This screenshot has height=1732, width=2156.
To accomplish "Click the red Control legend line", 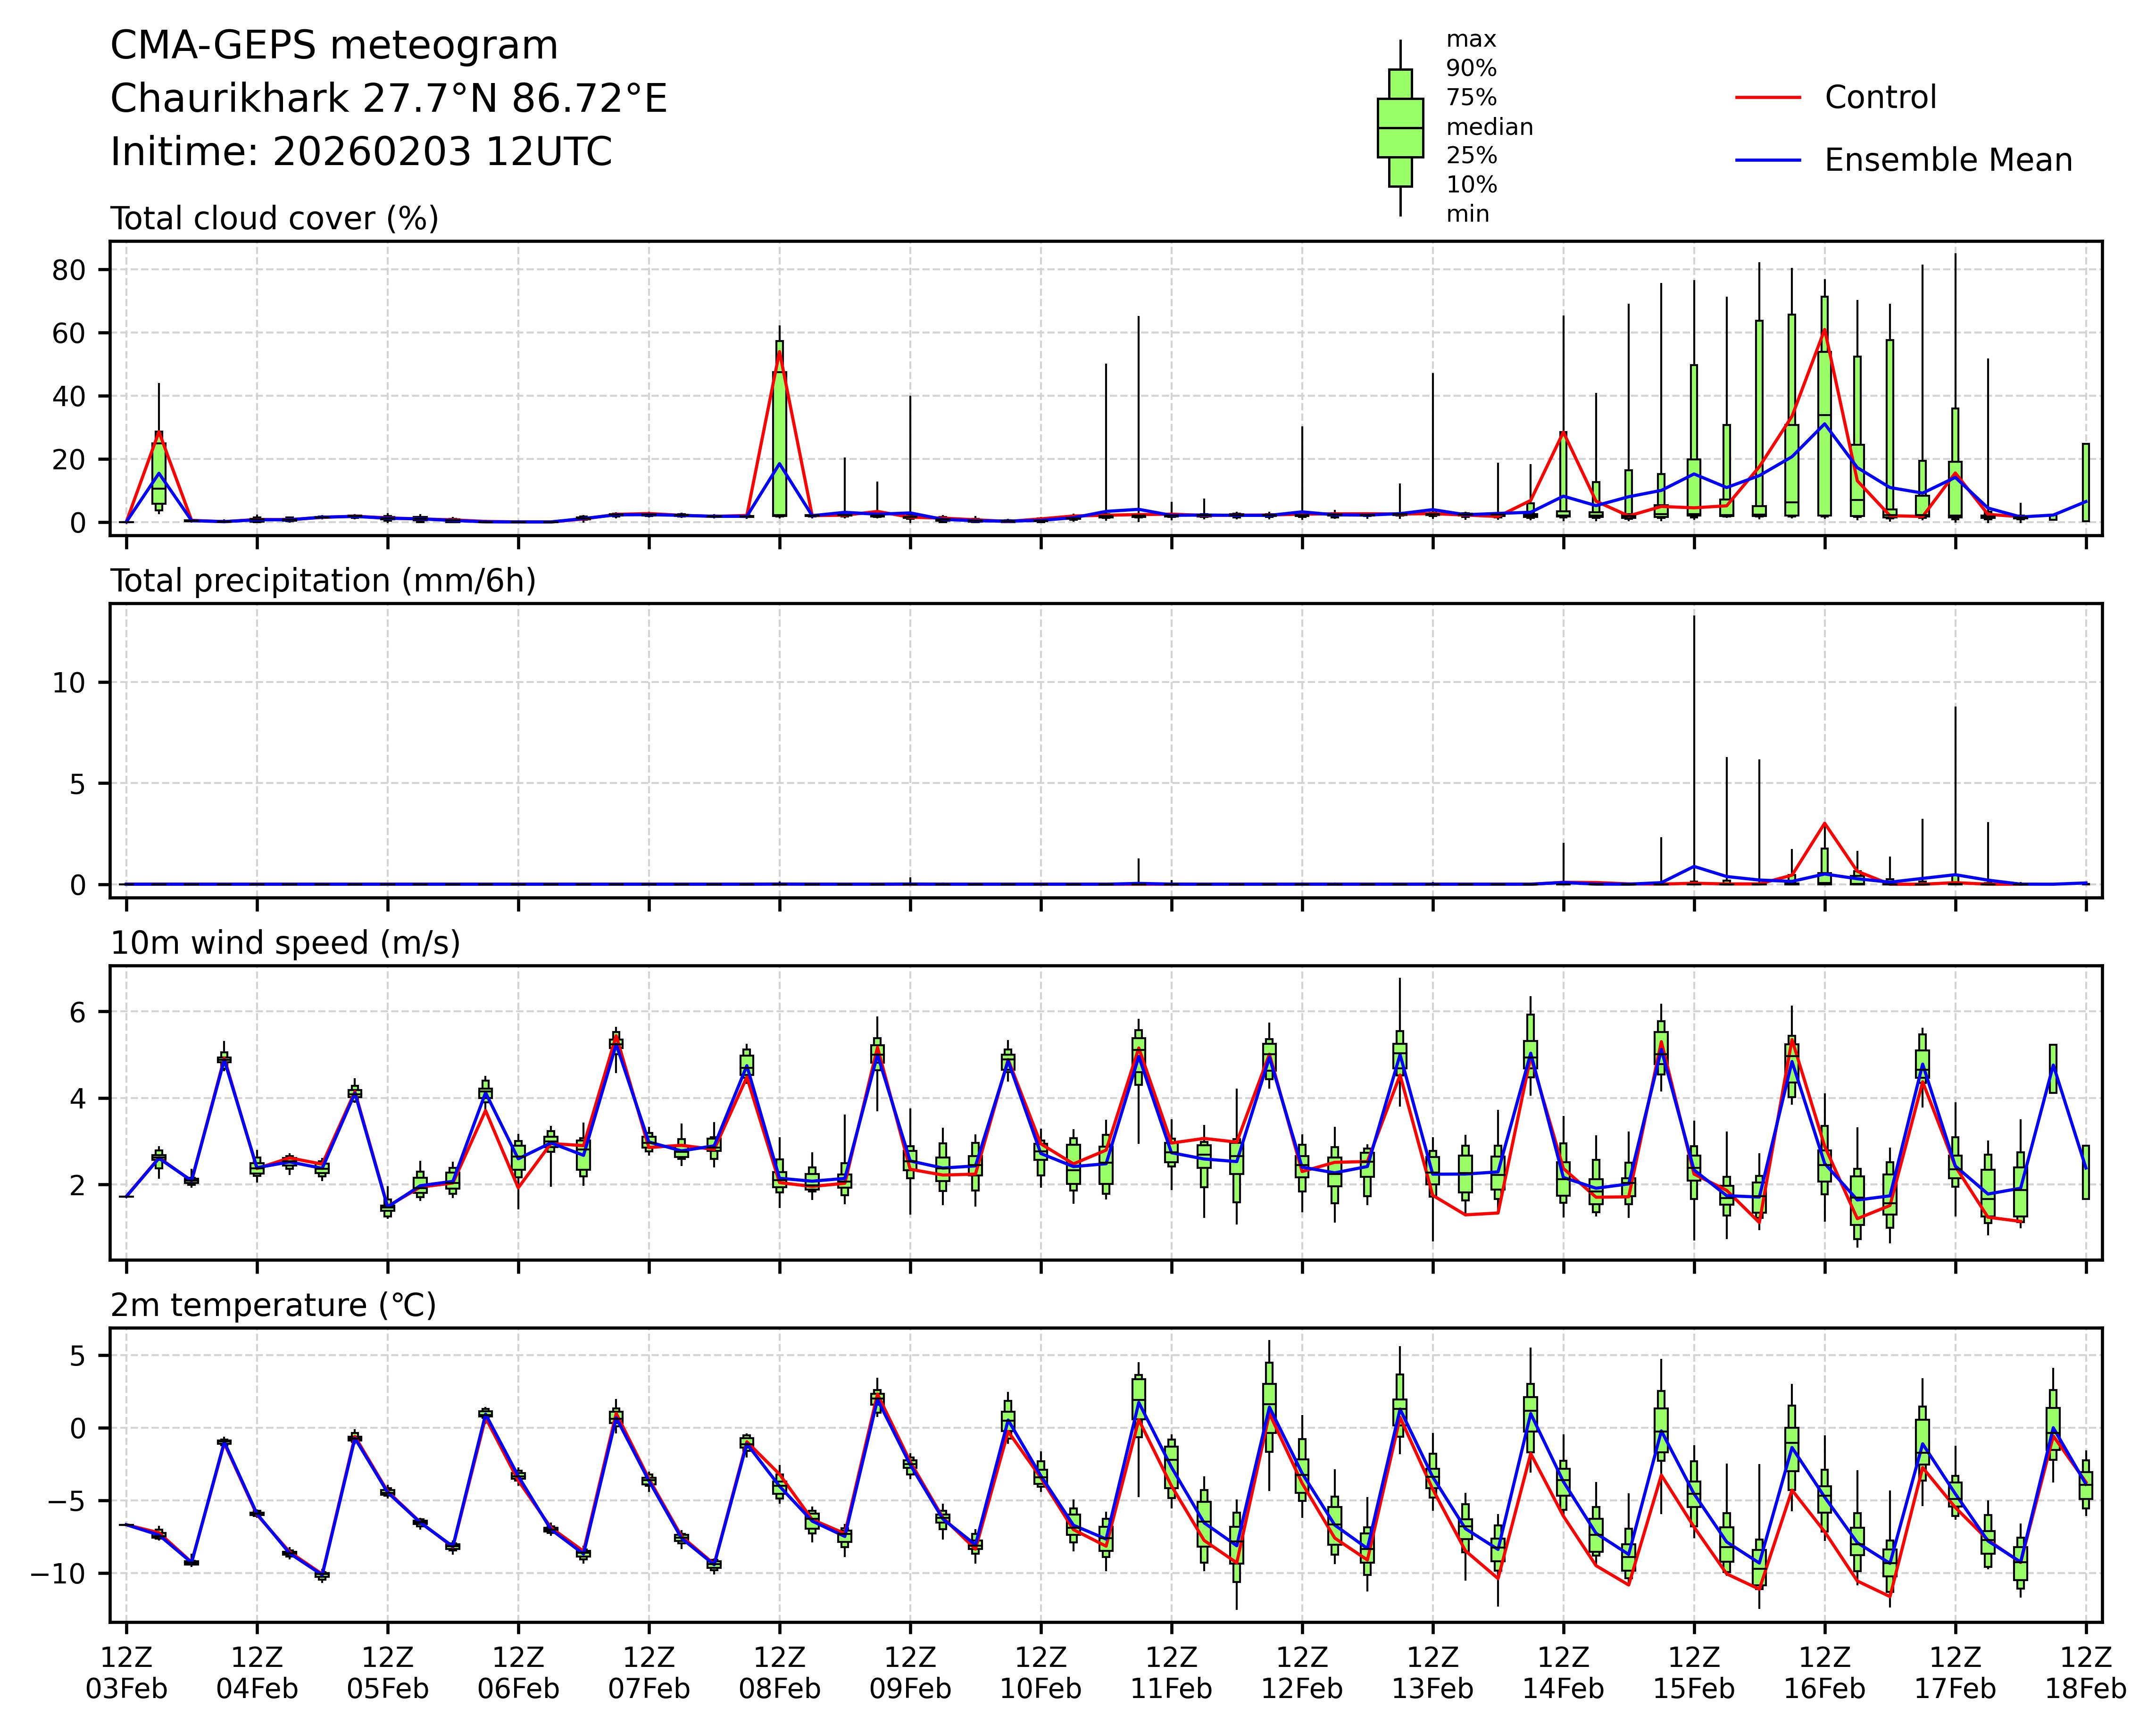I will click(1767, 98).
